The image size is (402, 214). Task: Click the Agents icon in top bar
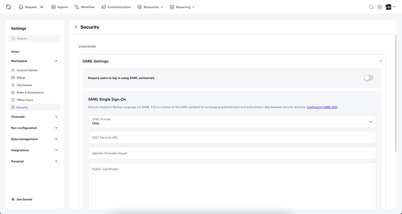click(x=53, y=7)
